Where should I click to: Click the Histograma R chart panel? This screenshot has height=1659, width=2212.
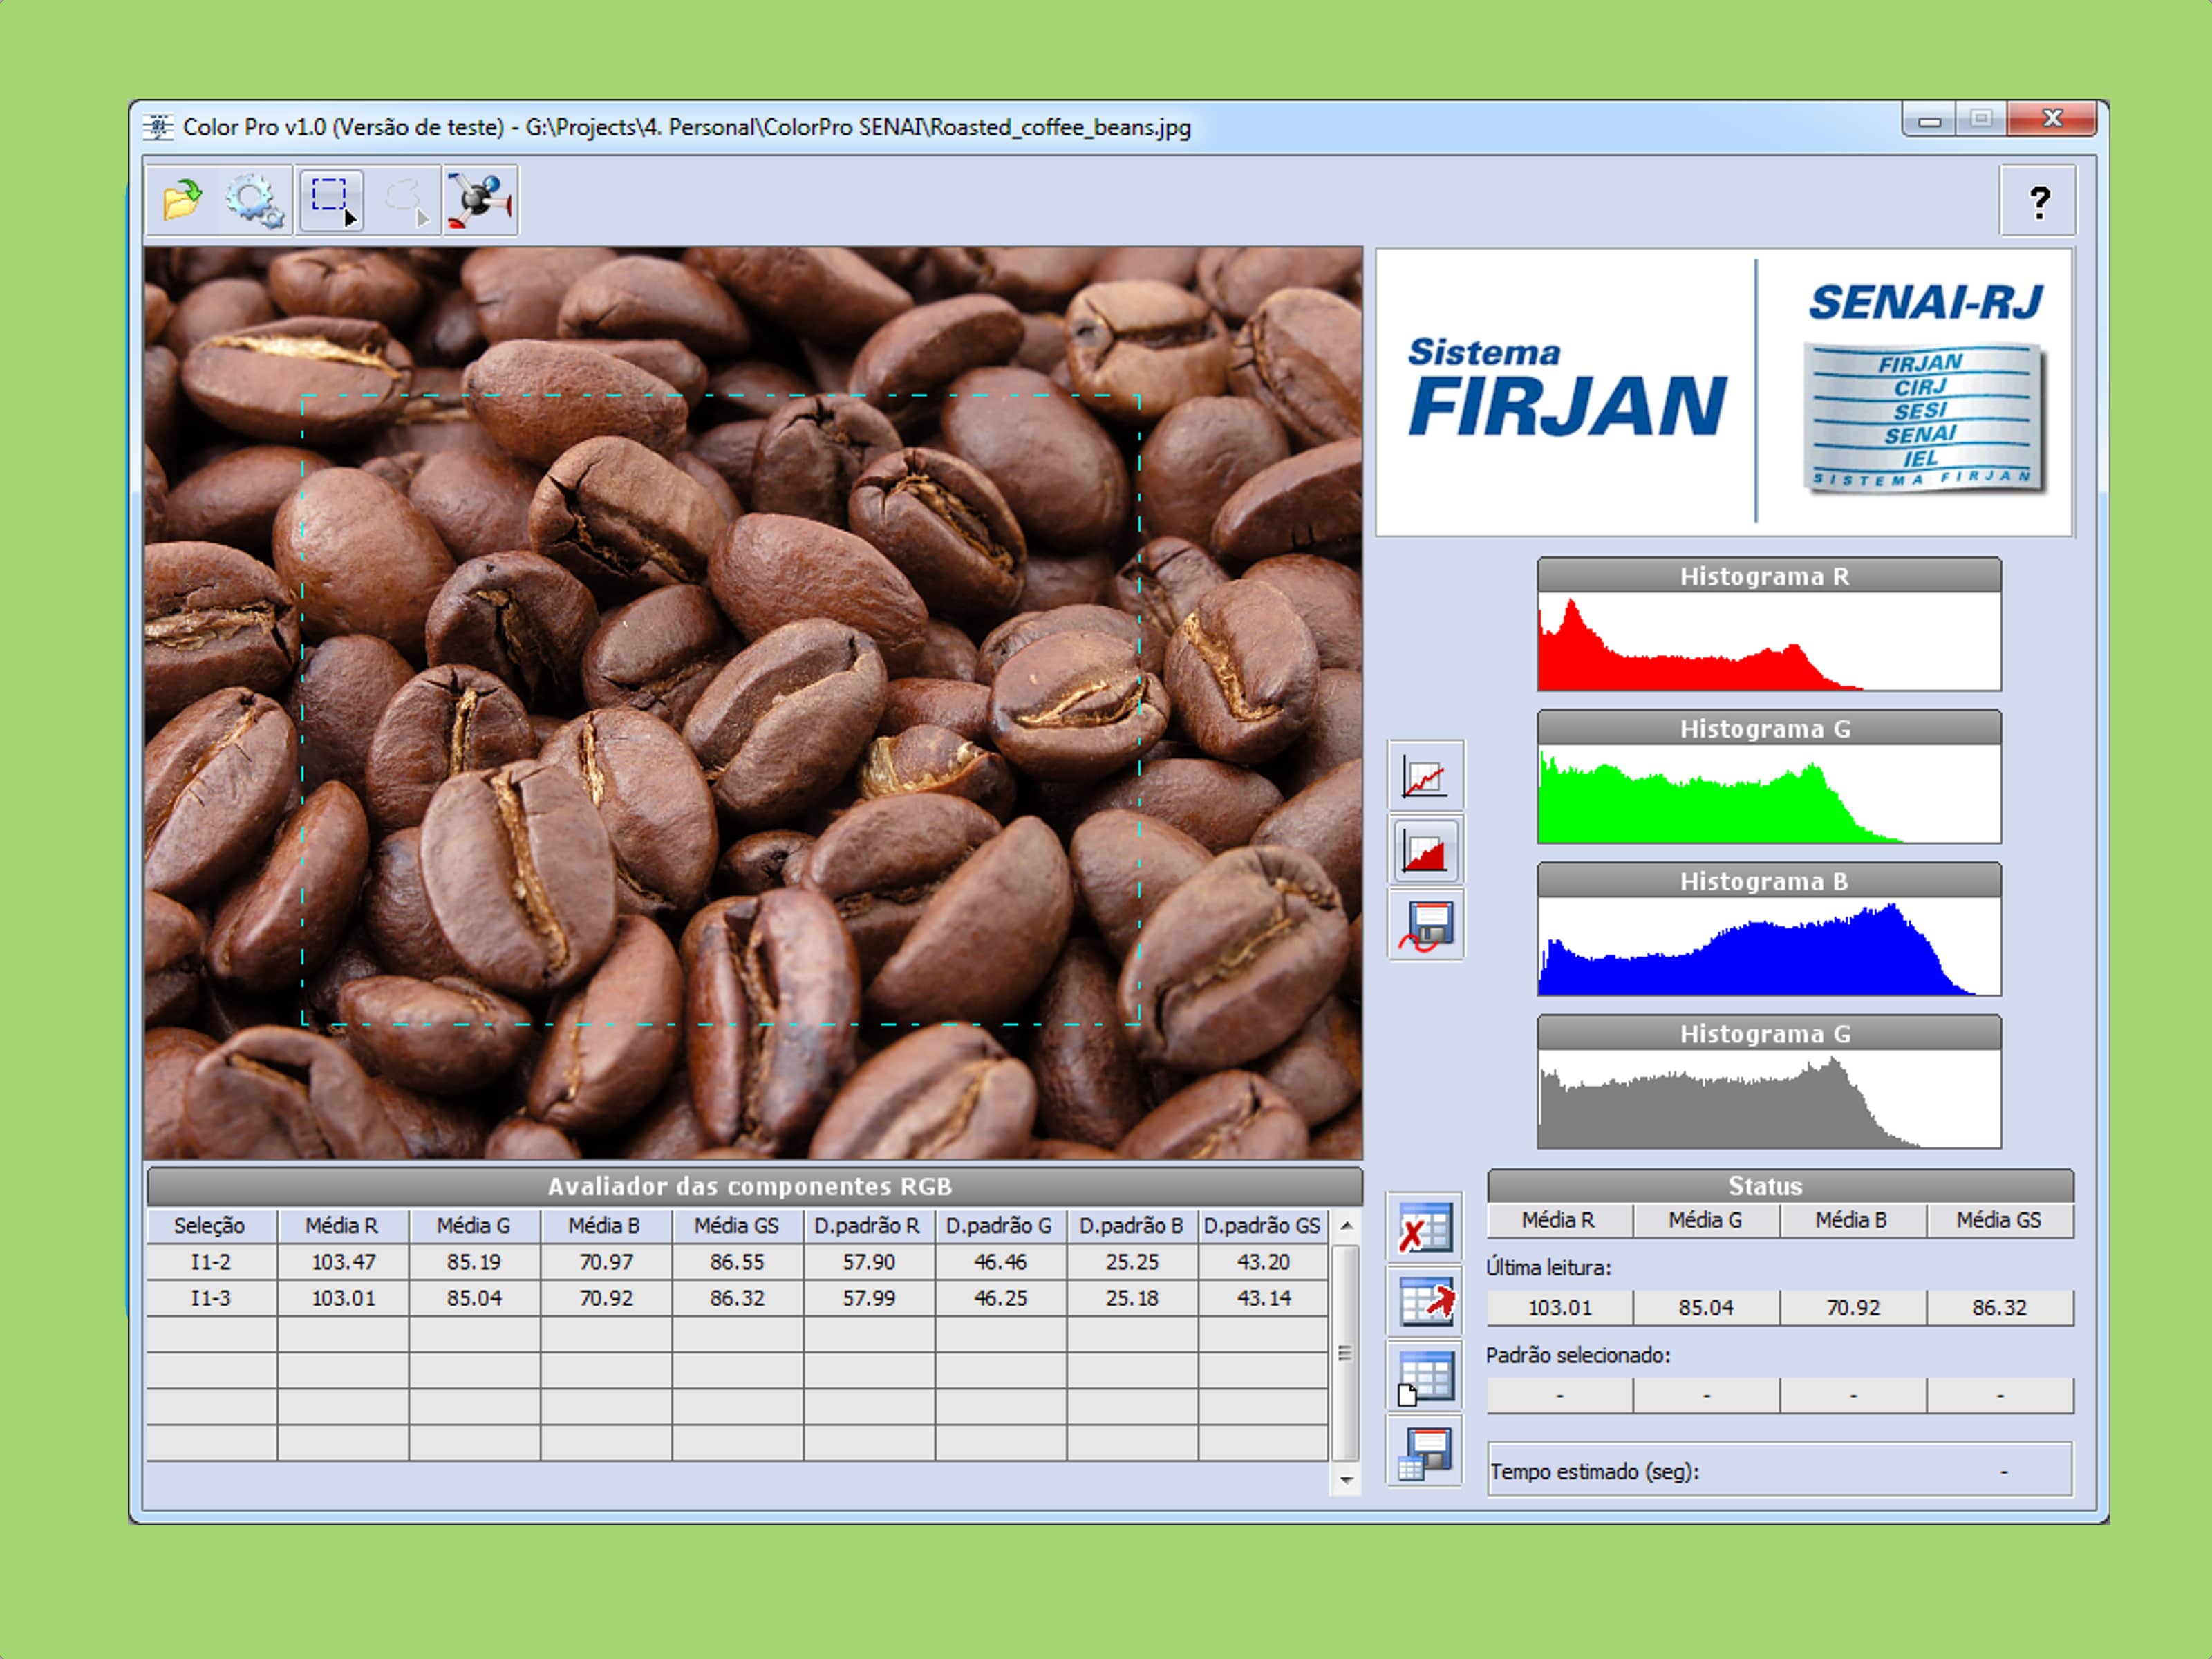1768,640
